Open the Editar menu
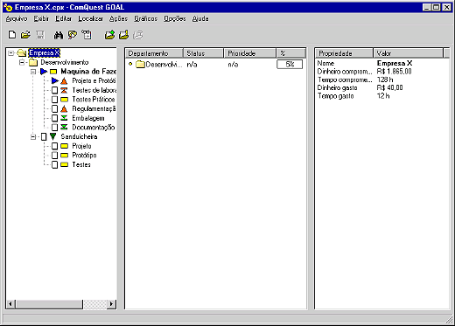 point(64,18)
